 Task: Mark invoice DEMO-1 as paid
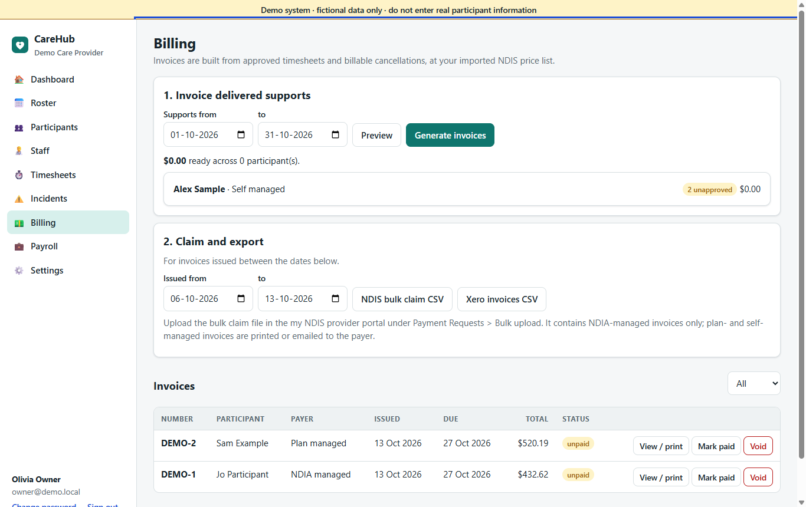coord(716,477)
